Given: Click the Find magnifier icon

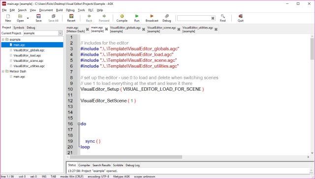Looking at the screenshot, I should (222, 18).
